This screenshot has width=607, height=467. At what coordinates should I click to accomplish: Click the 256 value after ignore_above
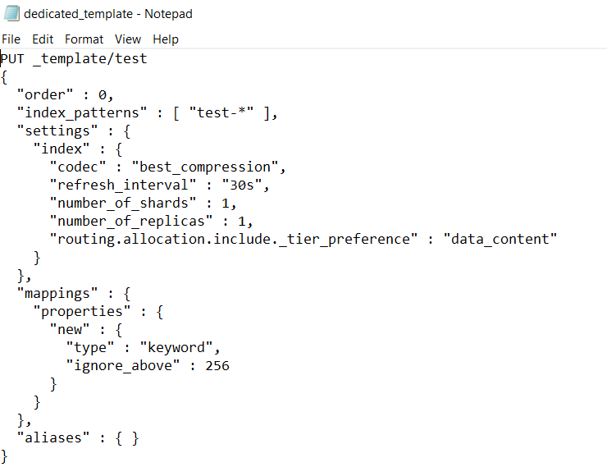(217, 365)
